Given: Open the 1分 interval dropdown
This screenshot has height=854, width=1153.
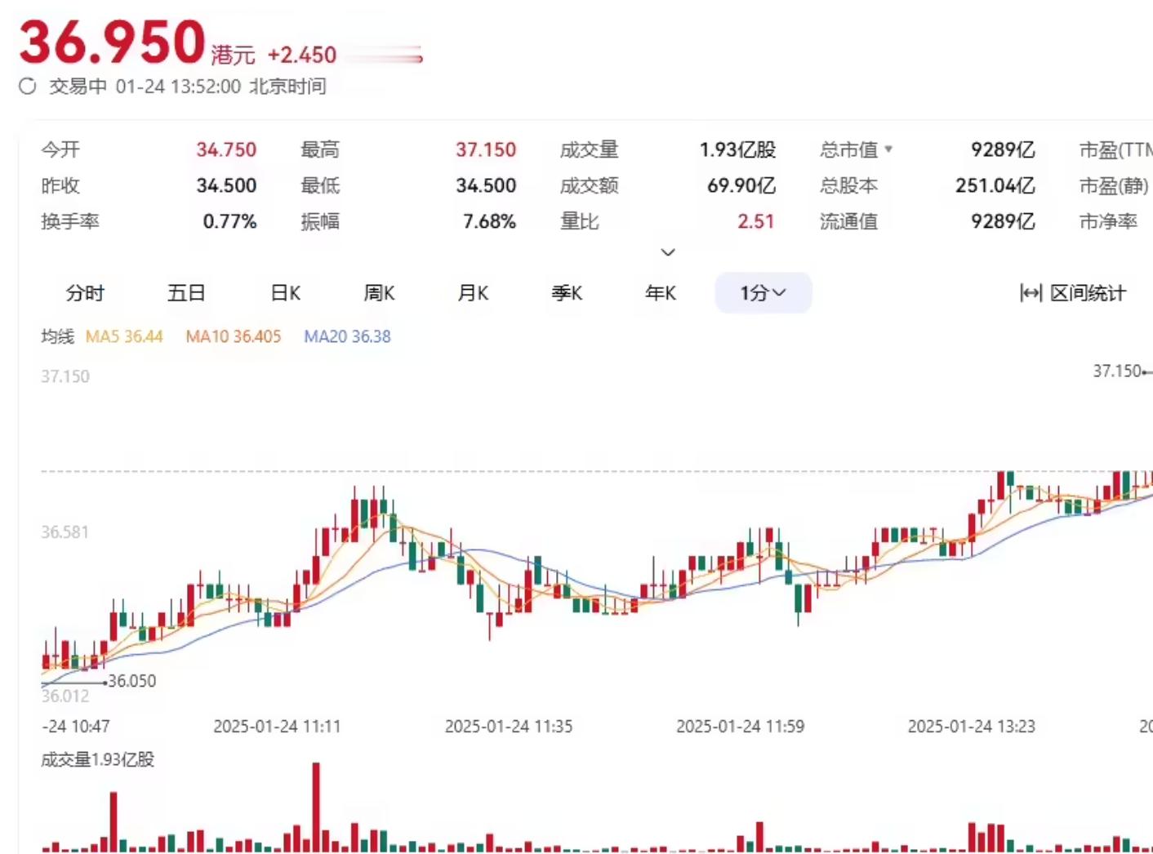Looking at the screenshot, I should click(763, 293).
